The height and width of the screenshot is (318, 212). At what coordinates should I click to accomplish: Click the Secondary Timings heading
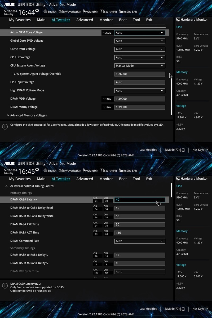[23, 248]
